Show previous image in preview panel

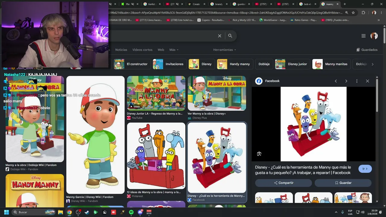336,81
